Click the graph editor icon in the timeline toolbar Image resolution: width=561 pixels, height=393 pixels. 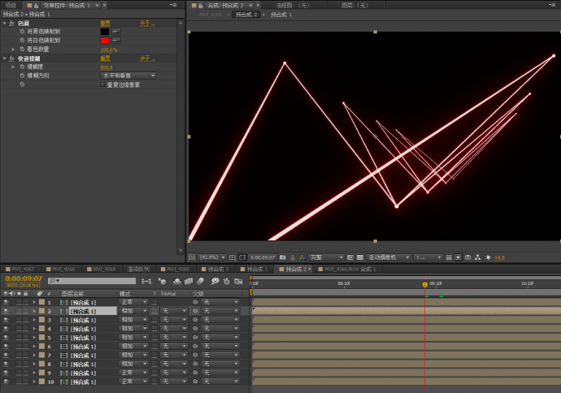point(237,281)
